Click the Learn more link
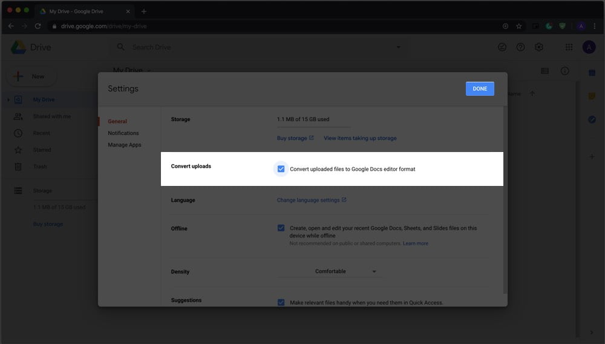Screen dimensions: 605x344 point(415,243)
